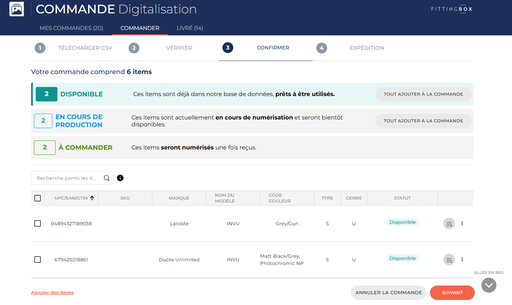Click the Ajouter des items link
512x305 pixels.
click(x=52, y=293)
